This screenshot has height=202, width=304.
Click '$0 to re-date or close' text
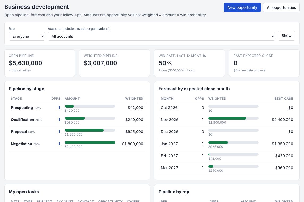pos(249,70)
